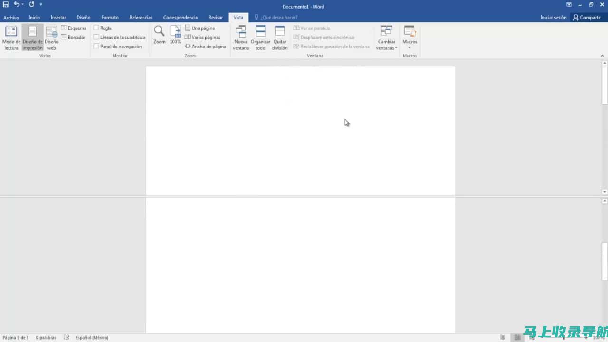Open Cambiar ventanas dropdown
Image resolution: width=608 pixels, height=342 pixels.
coord(387,38)
